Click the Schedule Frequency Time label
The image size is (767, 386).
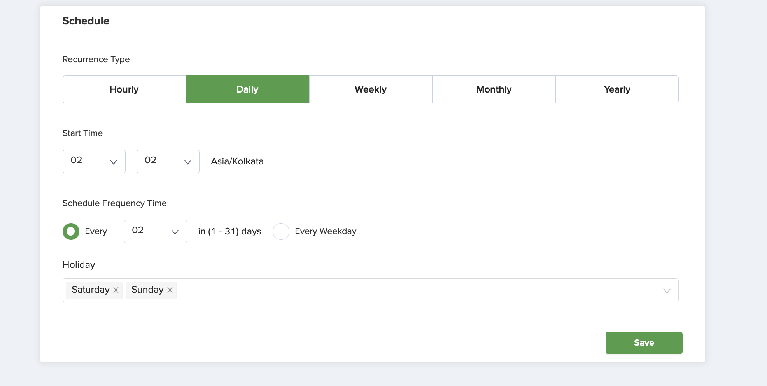114,203
